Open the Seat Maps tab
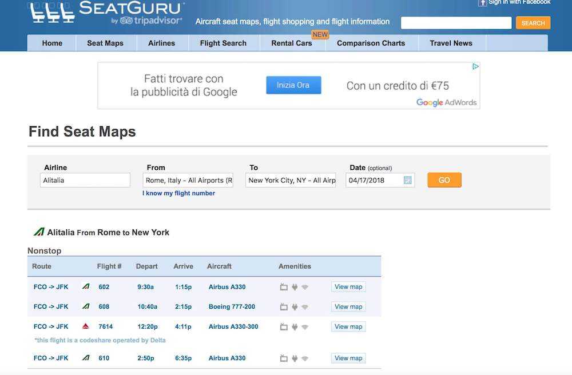This screenshot has width=572, height=375. (105, 43)
